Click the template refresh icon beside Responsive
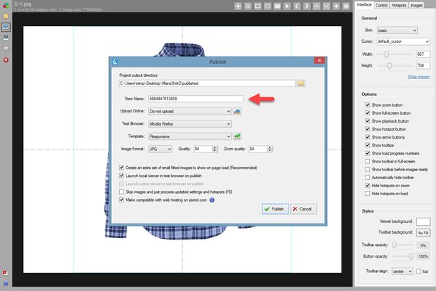The width and height of the screenshot is (436, 291). [237, 136]
